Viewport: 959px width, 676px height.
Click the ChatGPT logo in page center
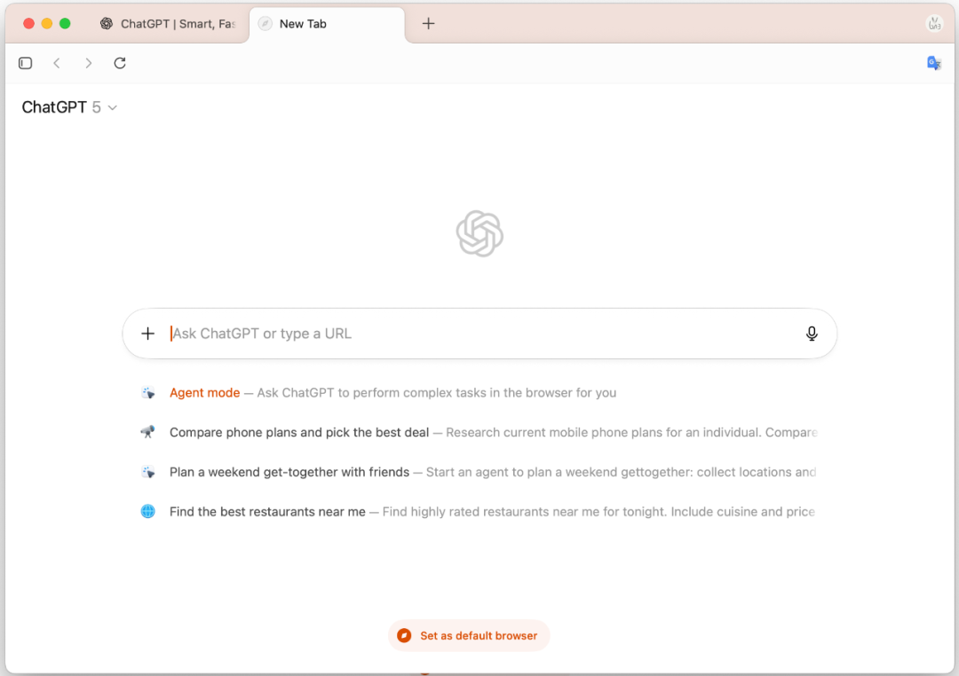(479, 234)
